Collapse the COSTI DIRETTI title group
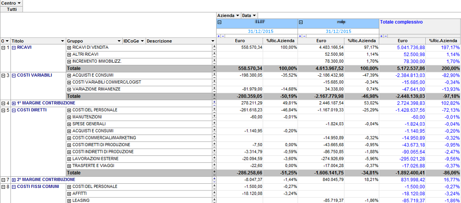 [14, 110]
